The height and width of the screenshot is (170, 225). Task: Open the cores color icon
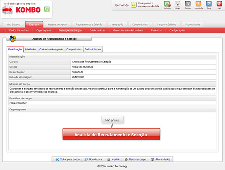178,4
